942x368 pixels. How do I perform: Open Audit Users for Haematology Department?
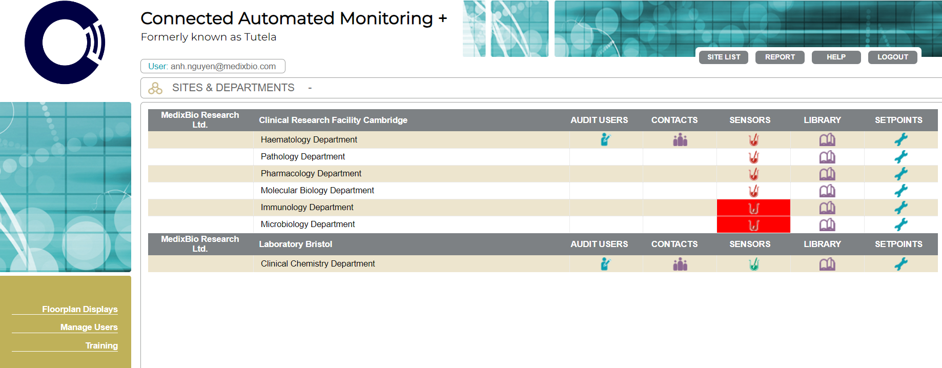[605, 139]
